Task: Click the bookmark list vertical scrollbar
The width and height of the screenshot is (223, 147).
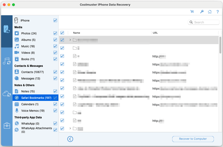Action: click(220, 45)
